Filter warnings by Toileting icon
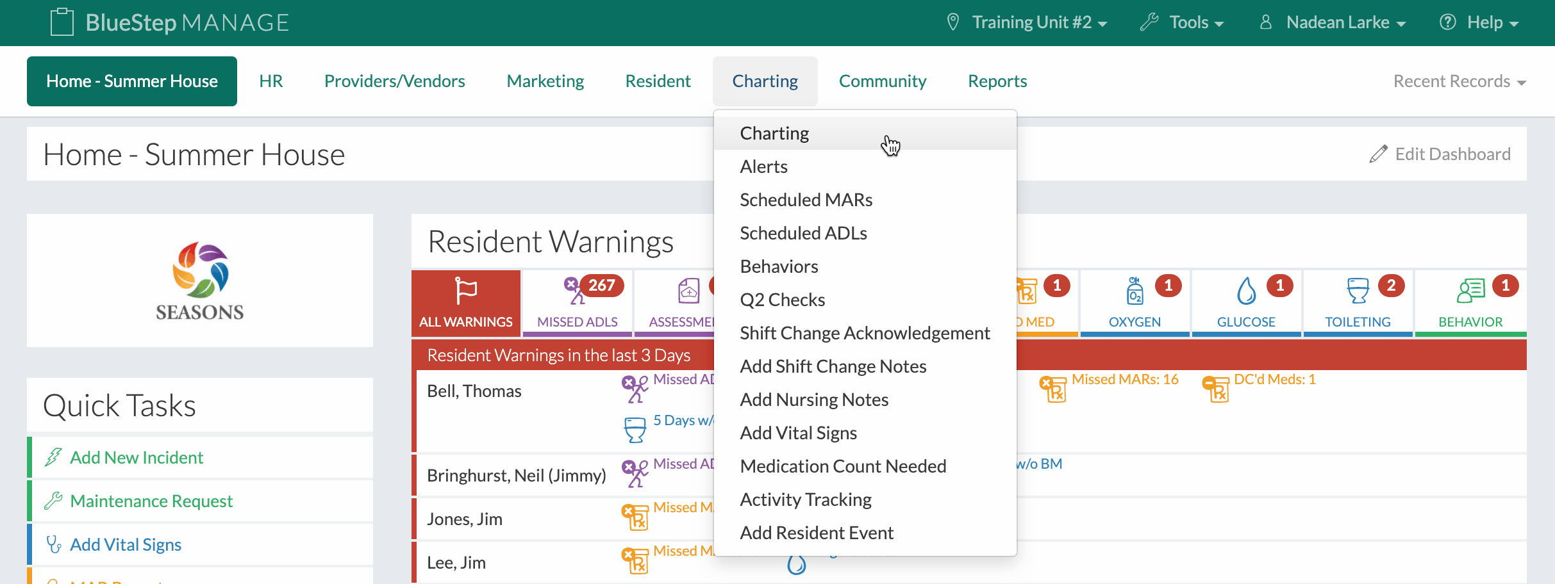The width and height of the screenshot is (1555, 584). click(x=1358, y=291)
